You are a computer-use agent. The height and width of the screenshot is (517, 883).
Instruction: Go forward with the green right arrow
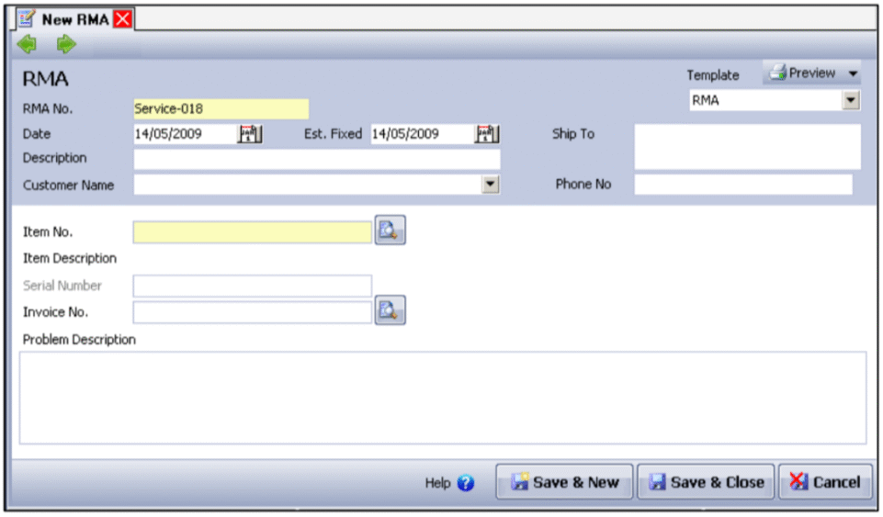tap(66, 44)
